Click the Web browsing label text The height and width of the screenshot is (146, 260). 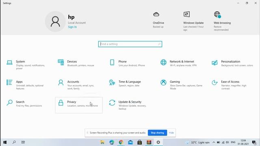click(222, 23)
